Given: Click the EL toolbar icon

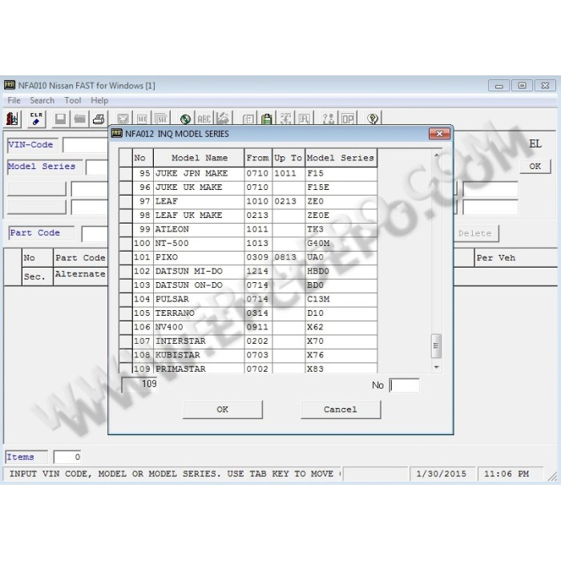Looking at the screenshot, I should pyautogui.click(x=305, y=119).
